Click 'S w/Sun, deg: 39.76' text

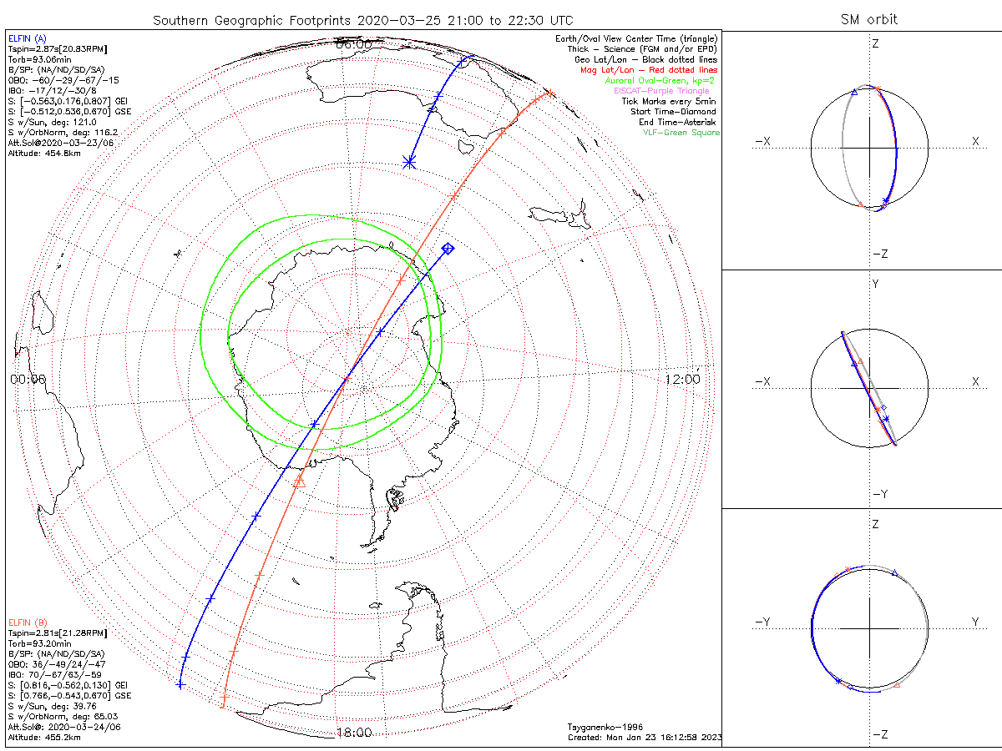54,706
